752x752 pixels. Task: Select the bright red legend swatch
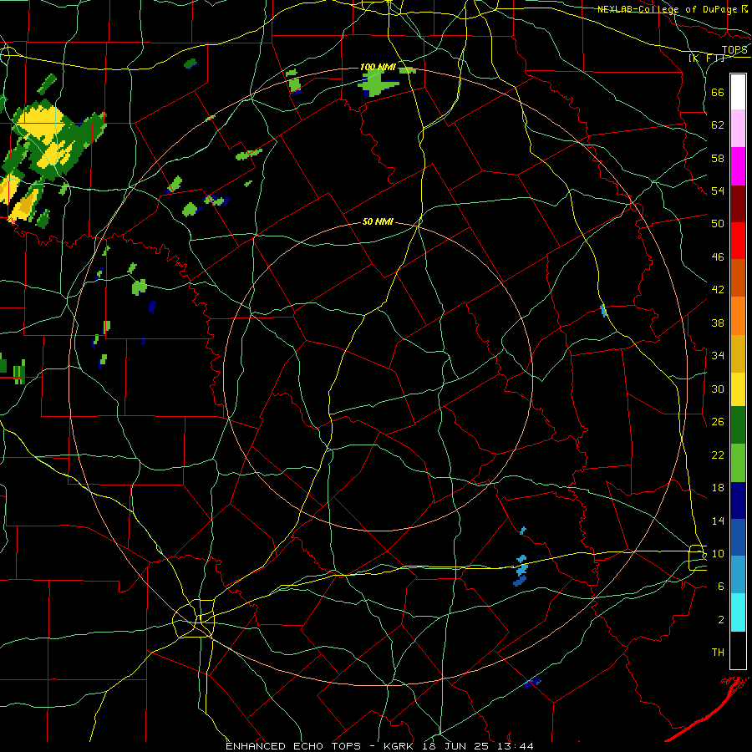(x=738, y=241)
